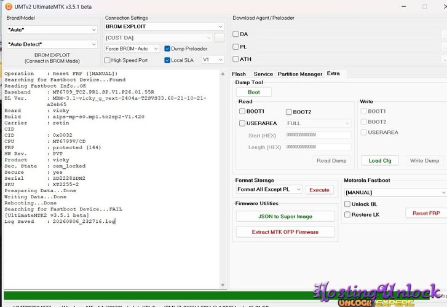Expand the BROM EXPLOIT connection dropdown
The height and width of the screenshot is (307, 447).
164,26
